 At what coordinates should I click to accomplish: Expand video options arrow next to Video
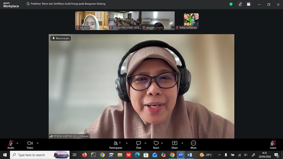pos(38,143)
